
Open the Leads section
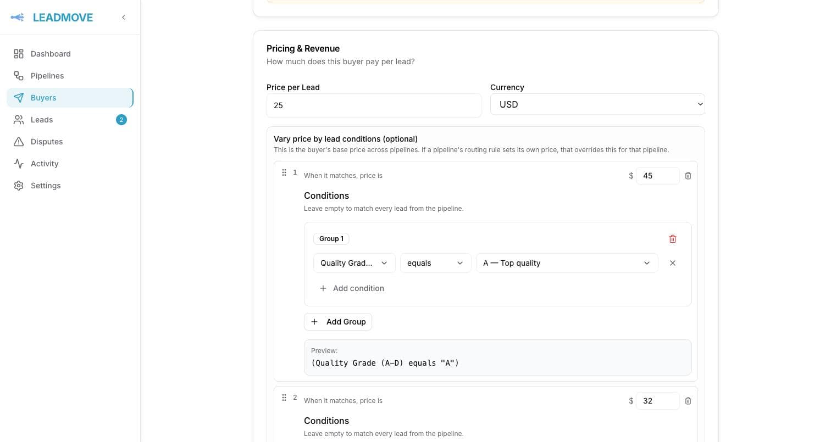point(70,120)
